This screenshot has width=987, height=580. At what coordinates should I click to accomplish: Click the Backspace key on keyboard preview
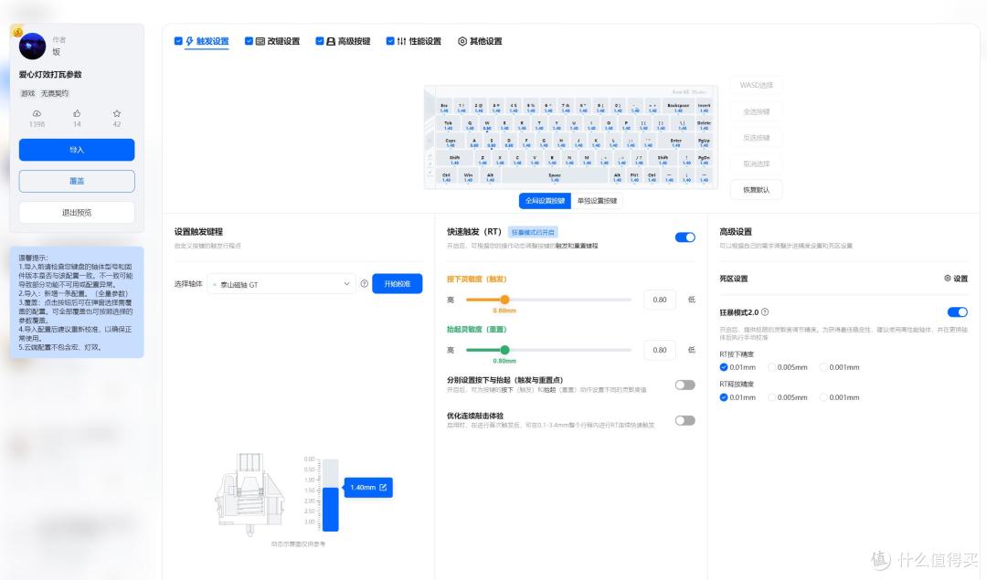click(678, 108)
